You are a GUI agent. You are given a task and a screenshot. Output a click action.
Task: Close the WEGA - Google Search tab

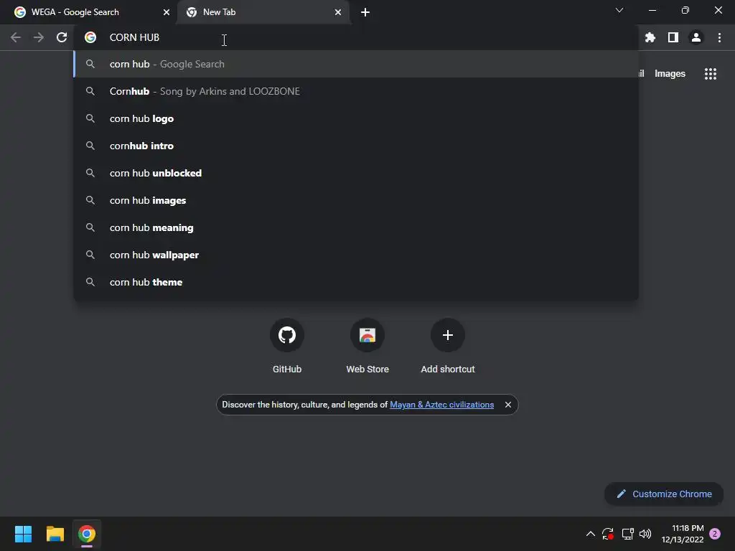point(167,12)
